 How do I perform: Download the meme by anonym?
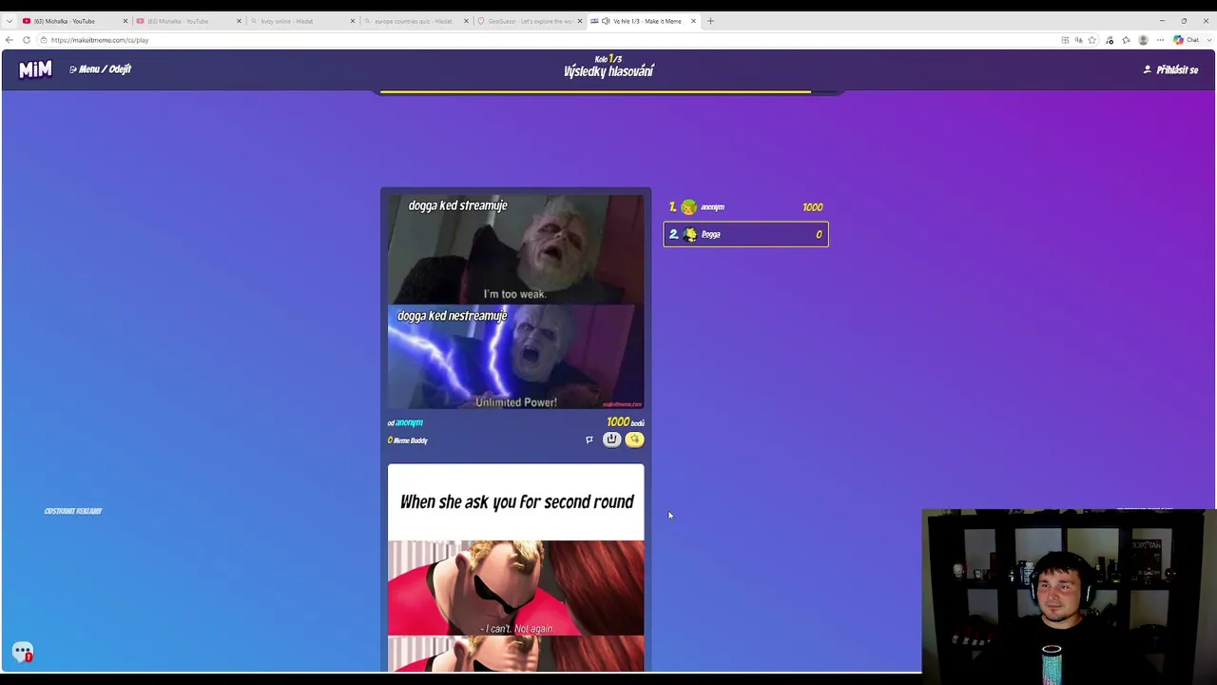click(611, 440)
